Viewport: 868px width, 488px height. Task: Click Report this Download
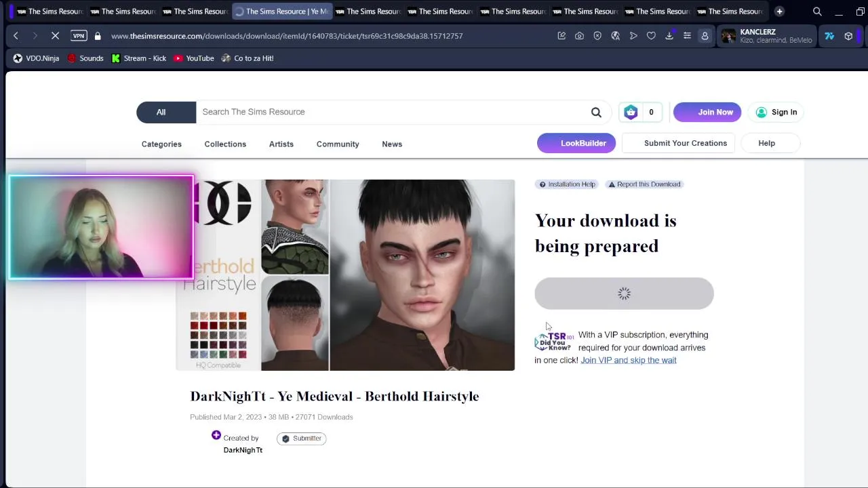click(x=644, y=184)
